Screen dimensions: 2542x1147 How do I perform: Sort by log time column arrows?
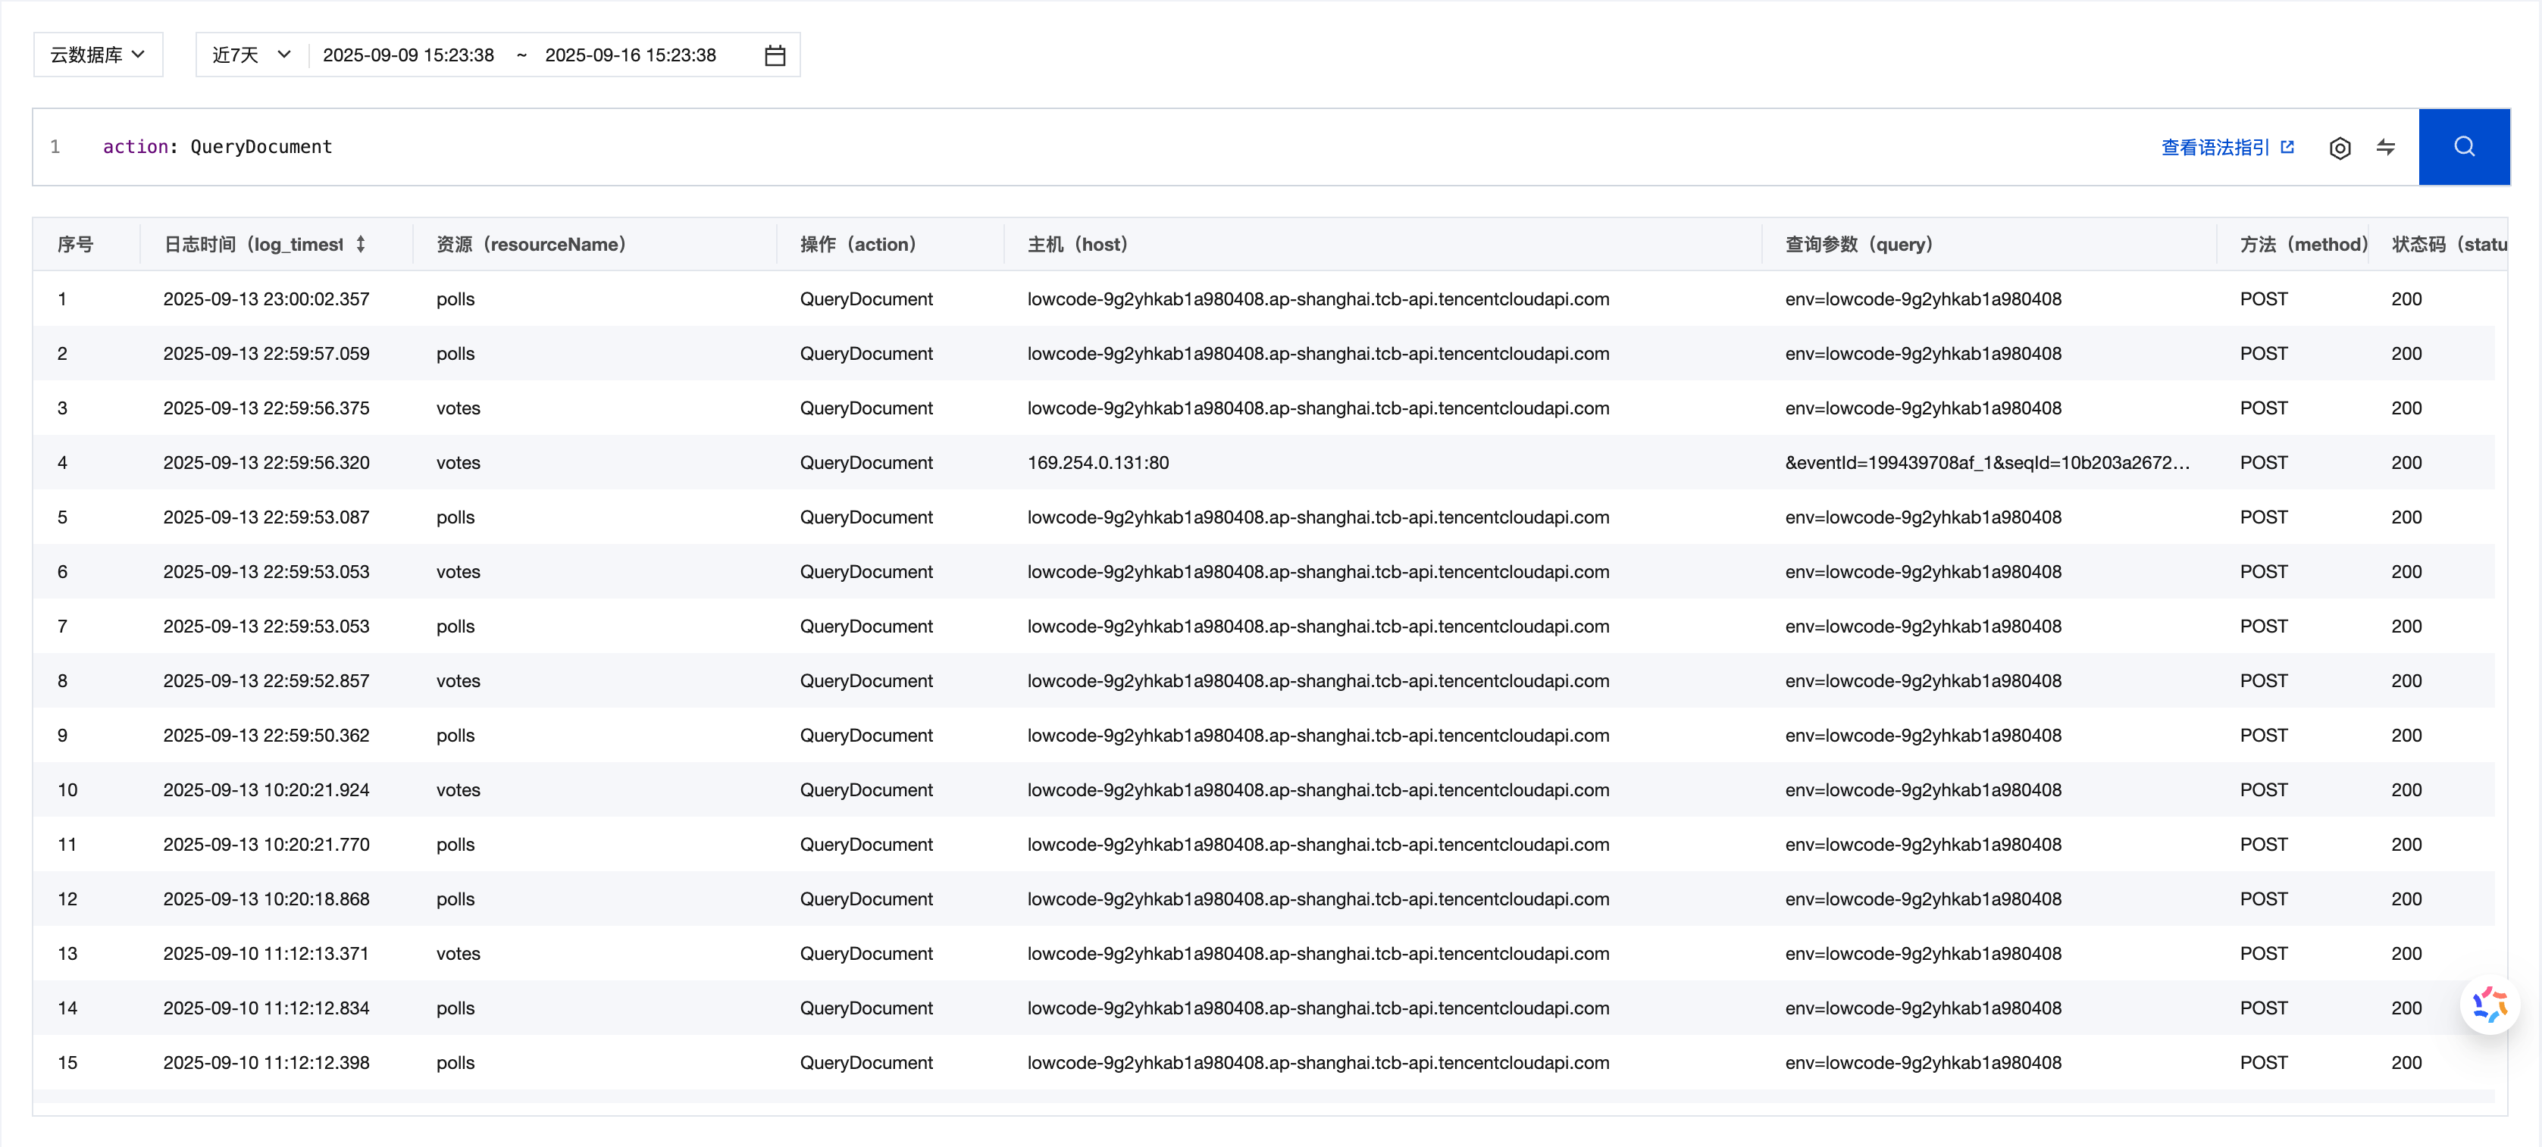pos(362,244)
